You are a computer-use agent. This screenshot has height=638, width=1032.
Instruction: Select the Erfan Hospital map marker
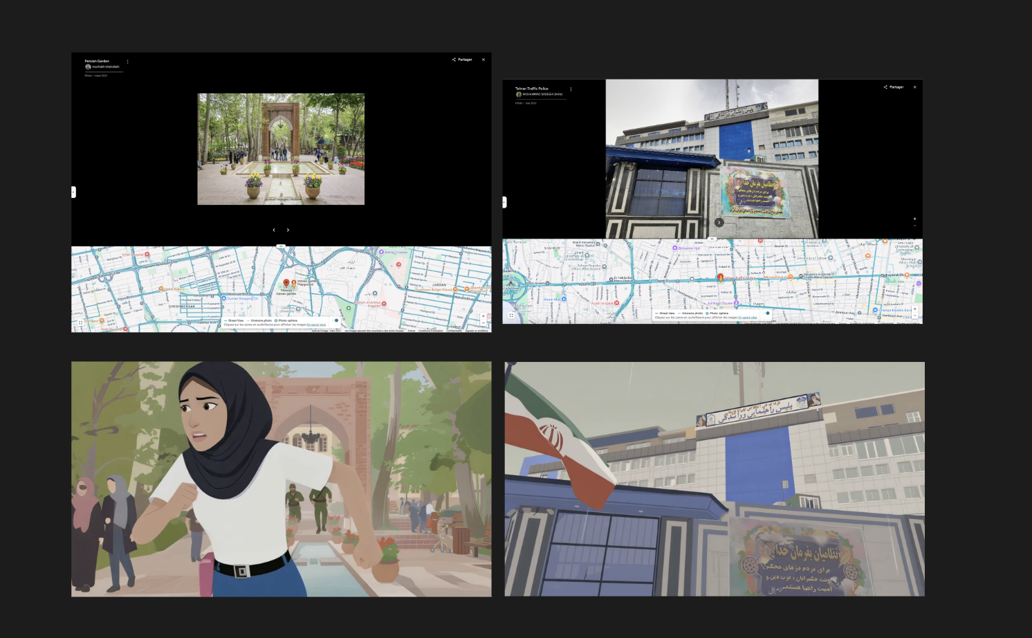coord(147,254)
